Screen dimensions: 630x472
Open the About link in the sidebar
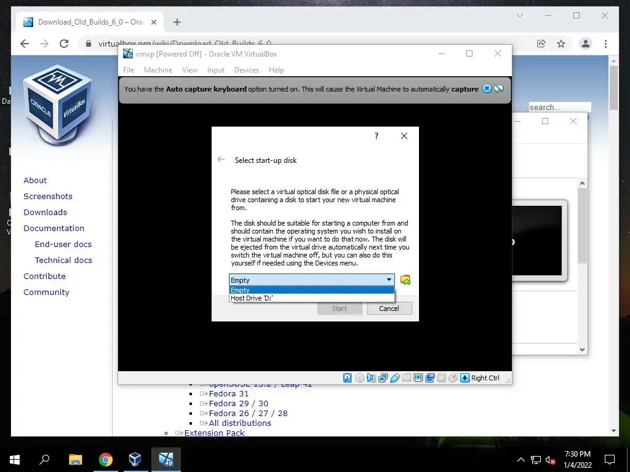tap(35, 180)
